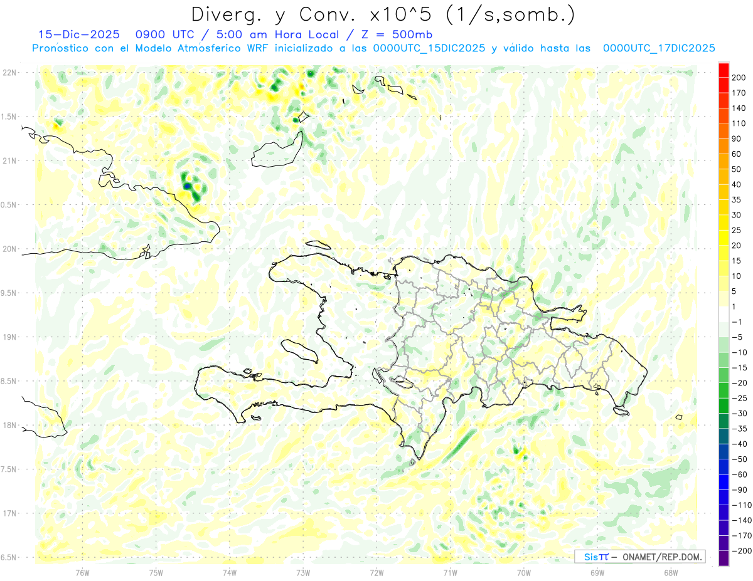Click the "19N" latitude label
The width and height of the screenshot is (753, 581).
(10, 337)
